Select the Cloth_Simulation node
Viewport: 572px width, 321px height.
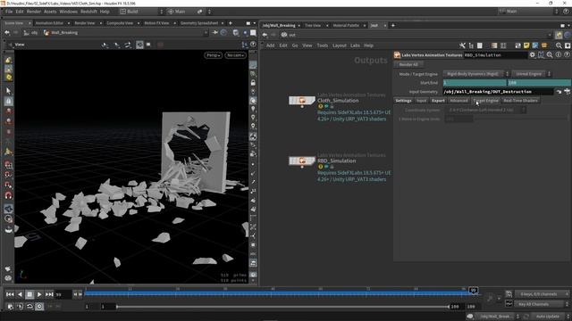pyautogui.click(x=302, y=100)
